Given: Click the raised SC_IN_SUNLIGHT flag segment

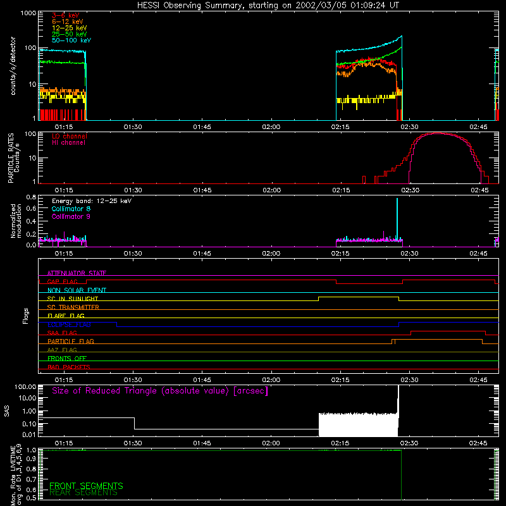Looking at the screenshot, I should click(x=359, y=297).
